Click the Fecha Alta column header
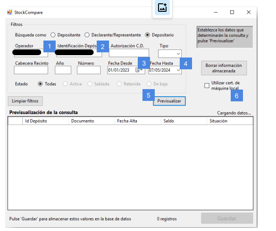Viewport: 276px width, 231px height. click(x=138, y=121)
